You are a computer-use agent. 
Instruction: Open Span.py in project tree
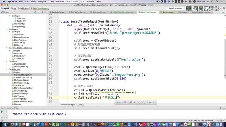pos(18,104)
